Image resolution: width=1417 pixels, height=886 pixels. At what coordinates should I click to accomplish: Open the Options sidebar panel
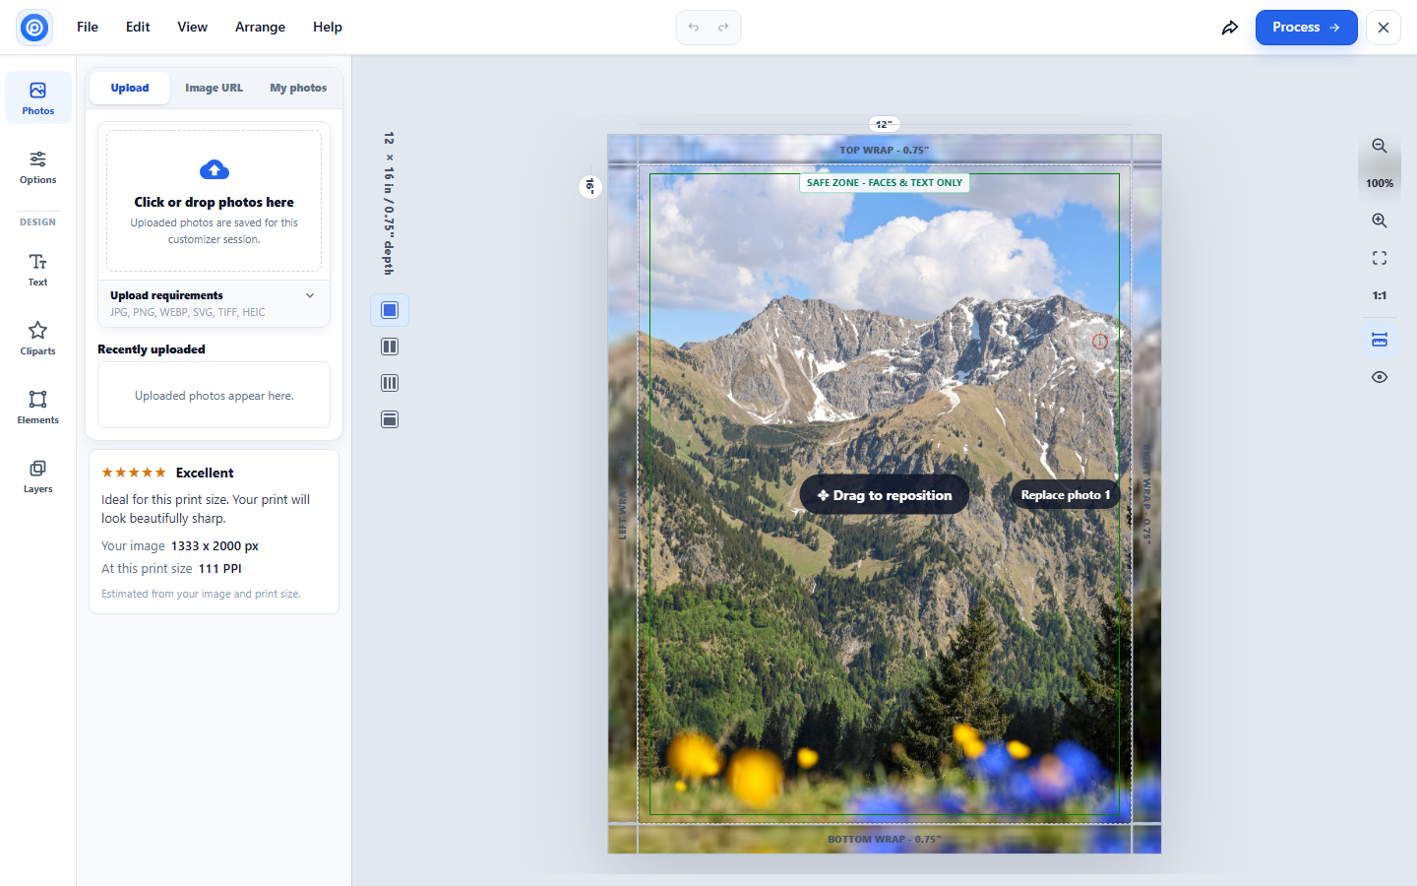38,166
